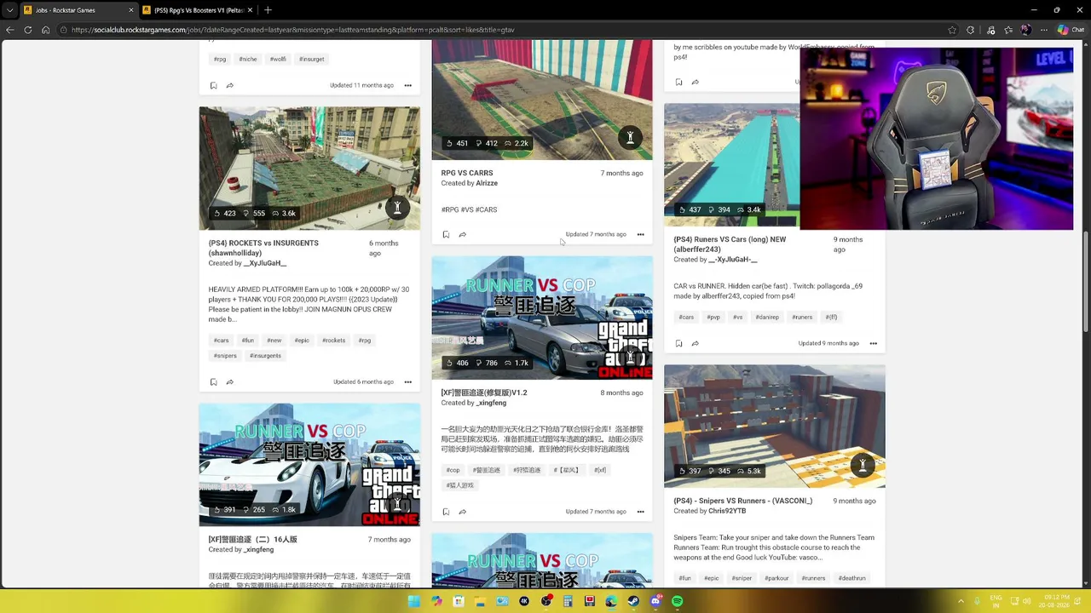The image size is (1091, 613).
Task: Open the Snipers VS Runners thumbnail
Action: pyautogui.click(x=775, y=427)
